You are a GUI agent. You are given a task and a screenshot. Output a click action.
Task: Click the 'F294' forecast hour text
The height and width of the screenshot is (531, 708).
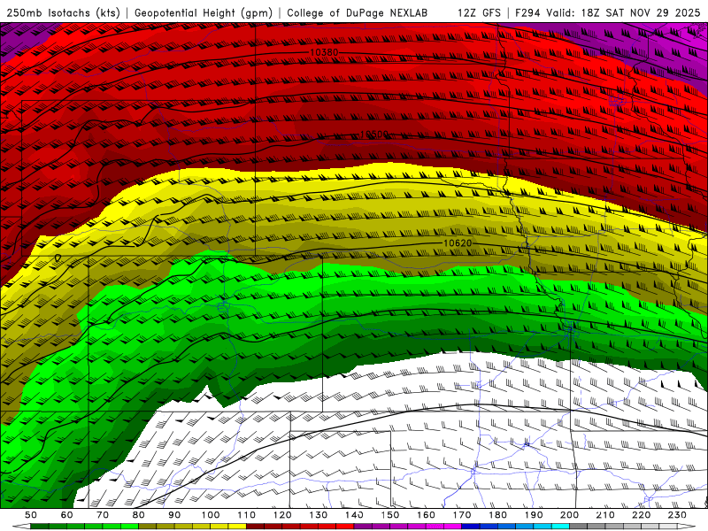click(x=527, y=12)
